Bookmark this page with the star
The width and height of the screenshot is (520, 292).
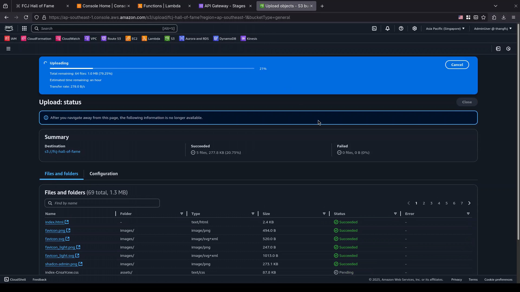tap(484, 17)
